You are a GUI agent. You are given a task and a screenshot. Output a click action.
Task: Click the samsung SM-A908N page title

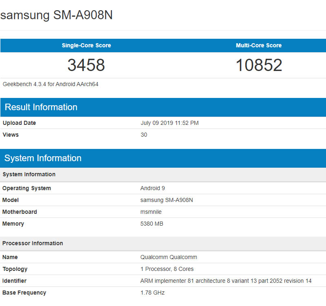(x=57, y=15)
